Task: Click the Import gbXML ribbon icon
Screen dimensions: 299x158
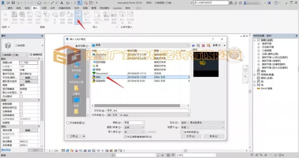Action: 87,17
